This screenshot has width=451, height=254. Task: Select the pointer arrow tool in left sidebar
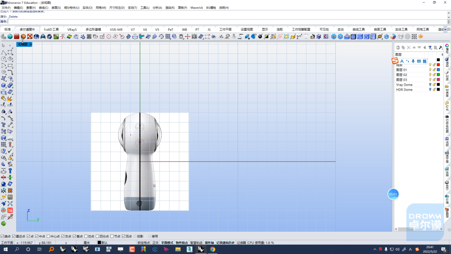[x=3, y=46]
